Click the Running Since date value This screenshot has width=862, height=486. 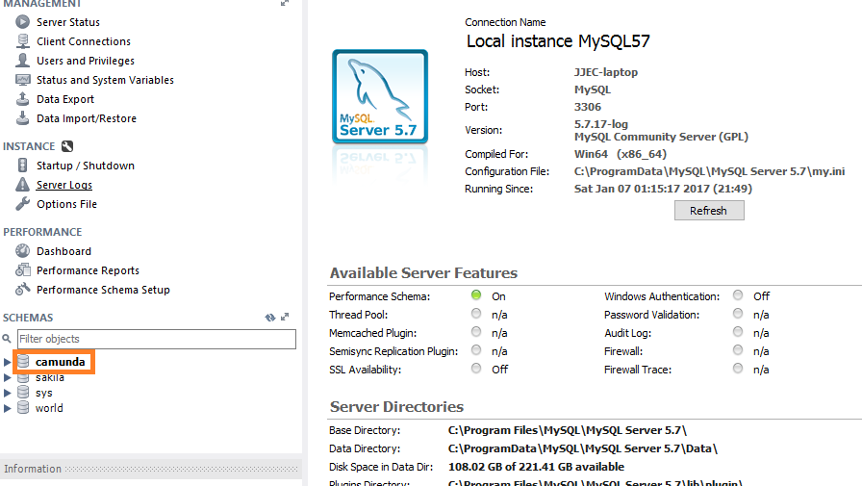(x=663, y=189)
